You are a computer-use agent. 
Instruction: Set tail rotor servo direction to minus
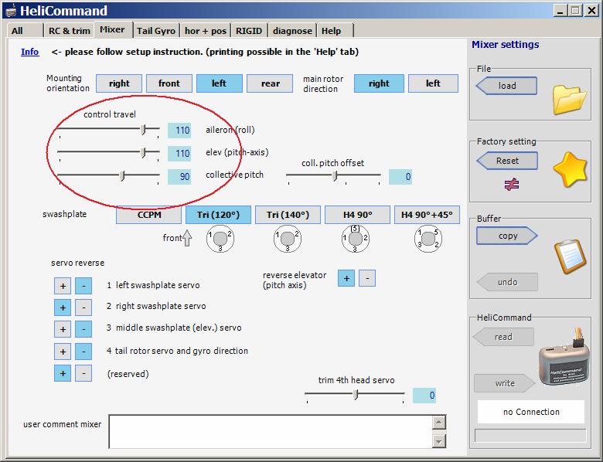tap(83, 352)
